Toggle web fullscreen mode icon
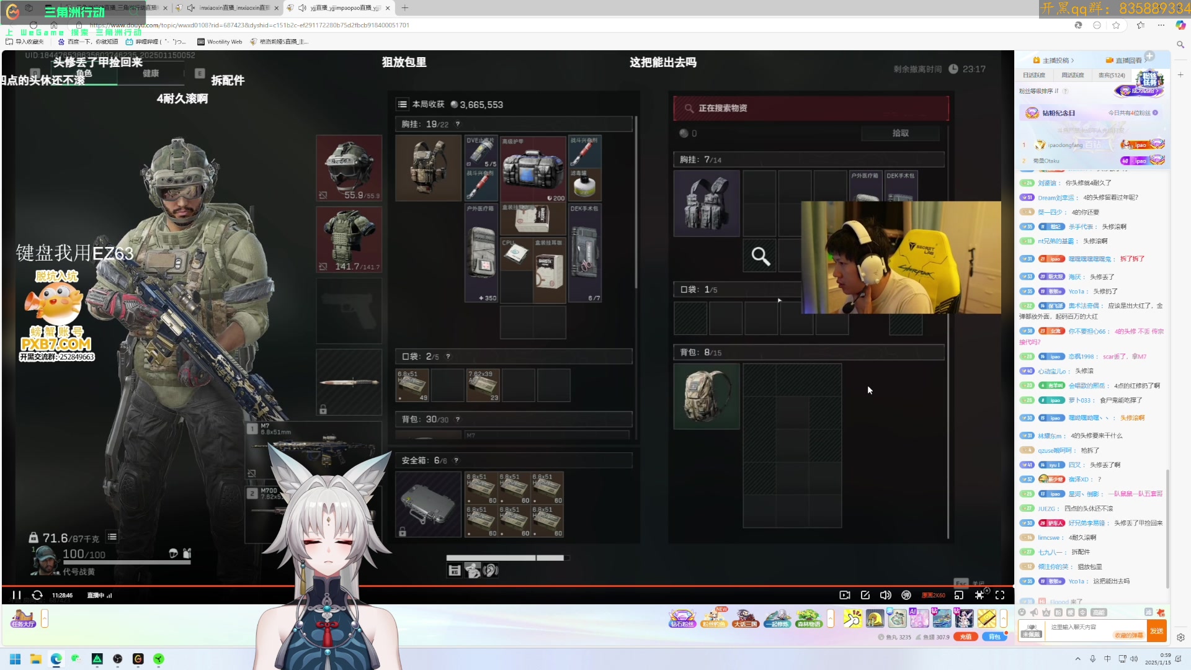Screen dimensions: 1191x670 [x=979, y=595]
